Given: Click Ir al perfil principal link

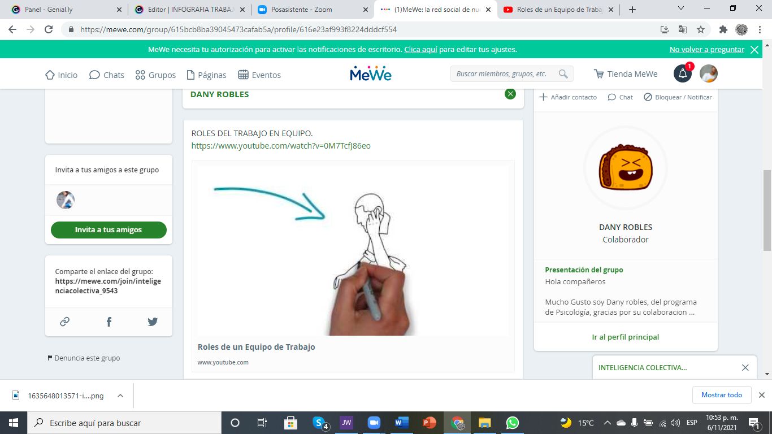Looking at the screenshot, I should 626,337.
